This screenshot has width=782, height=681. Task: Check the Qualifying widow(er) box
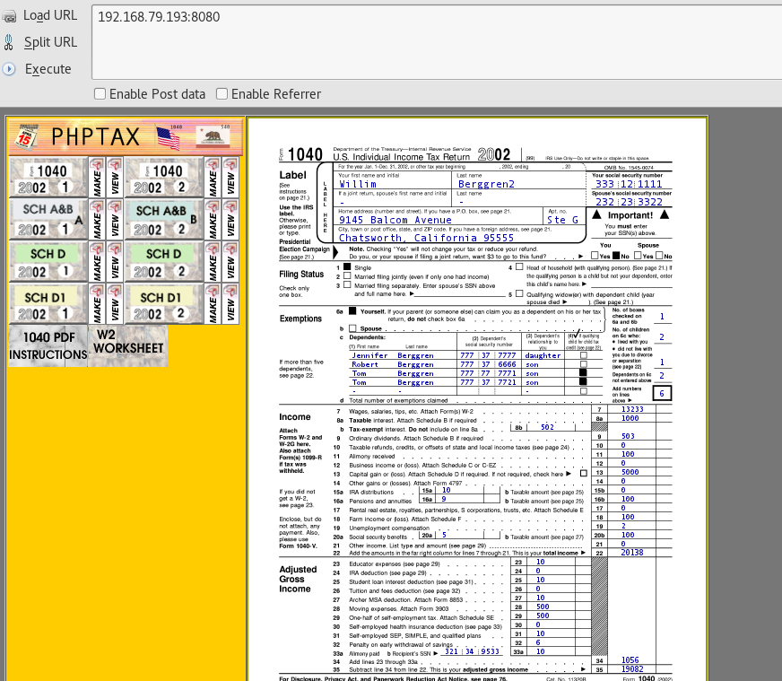coord(519,294)
